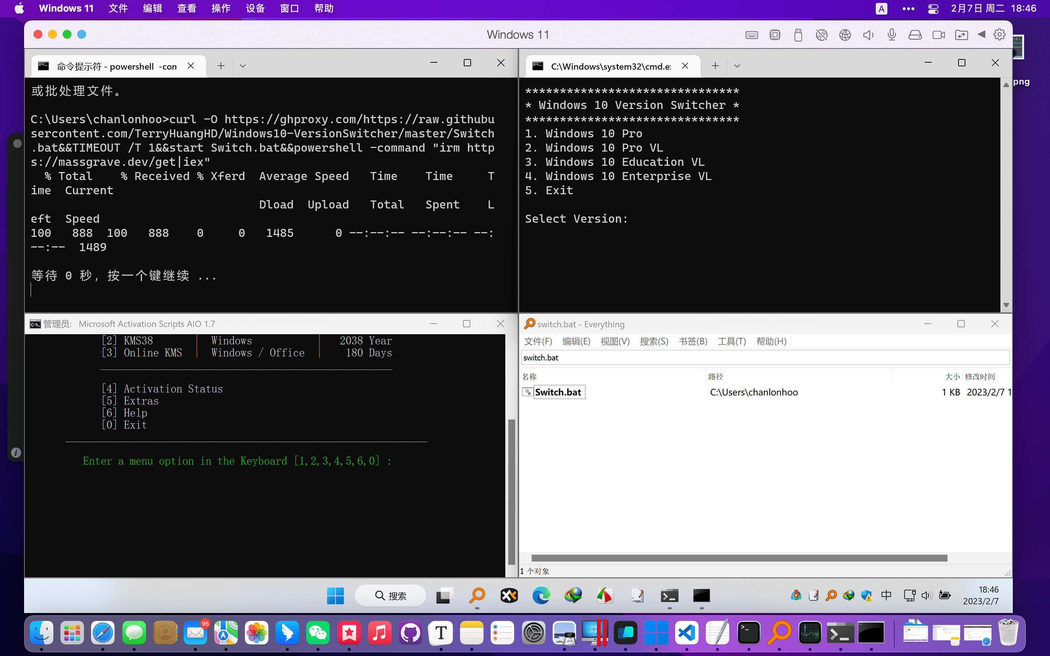The width and height of the screenshot is (1050, 656).
Task: Sort Everything results by 大小 column
Action: tap(927, 376)
